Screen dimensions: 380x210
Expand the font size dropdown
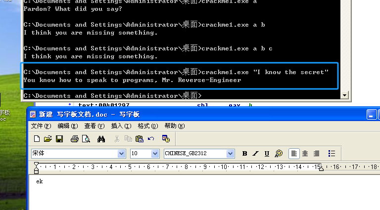tap(155, 154)
